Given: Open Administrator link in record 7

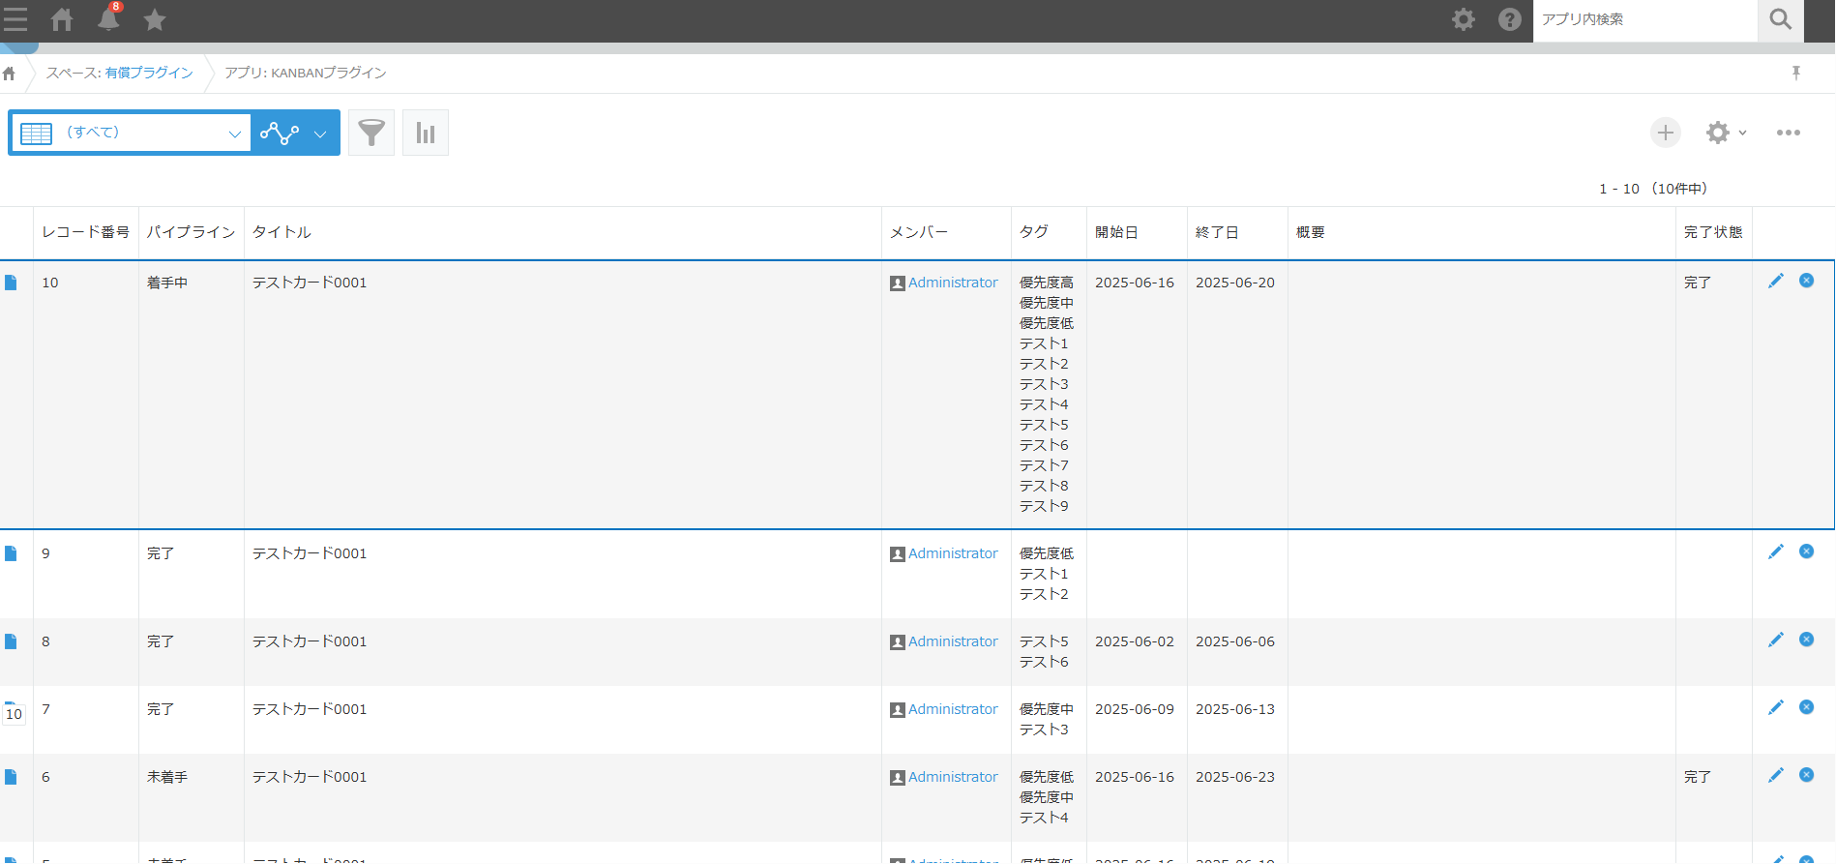Looking at the screenshot, I should [953, 709].
